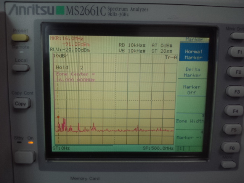Toggle the Stby/On power button

pos(25,157)
